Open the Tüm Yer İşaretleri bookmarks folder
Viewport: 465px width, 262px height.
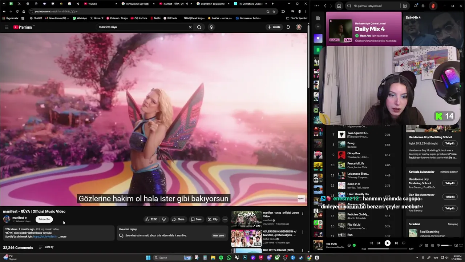click(x=297, y=18)
